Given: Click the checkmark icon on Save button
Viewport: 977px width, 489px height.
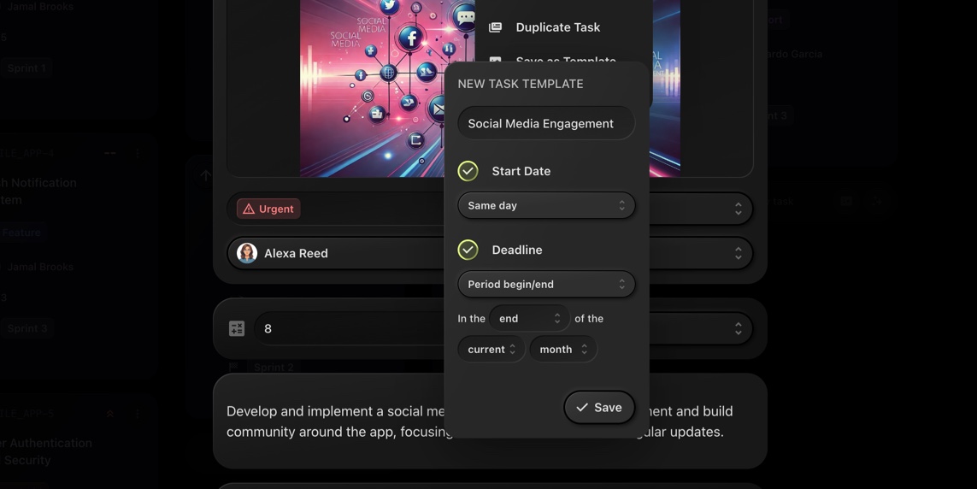Looking at the screenshot, I should (582, 408).
